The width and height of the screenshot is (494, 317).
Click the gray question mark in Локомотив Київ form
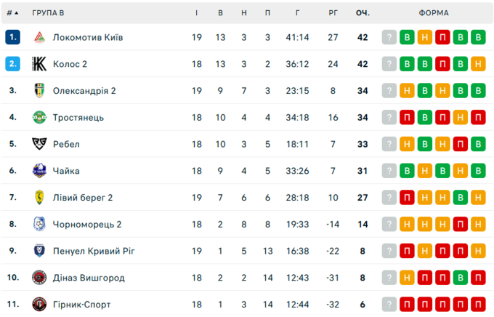point(389,37)
